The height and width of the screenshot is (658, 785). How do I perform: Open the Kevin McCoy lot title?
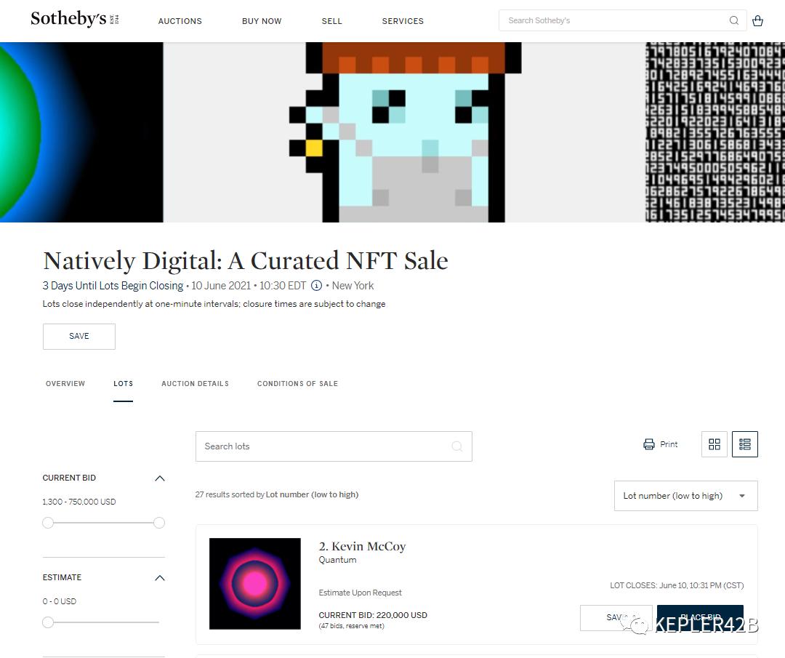point(362,546)
